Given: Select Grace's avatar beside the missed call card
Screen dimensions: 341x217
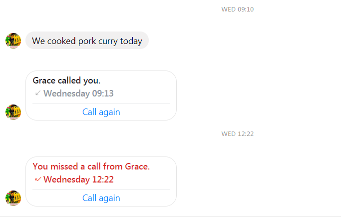Looking at the screenshot, I should point(13,198).
